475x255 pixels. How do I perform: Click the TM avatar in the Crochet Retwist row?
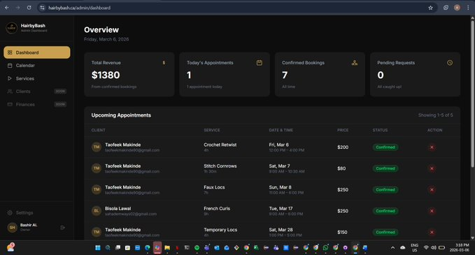click(97, 147)
